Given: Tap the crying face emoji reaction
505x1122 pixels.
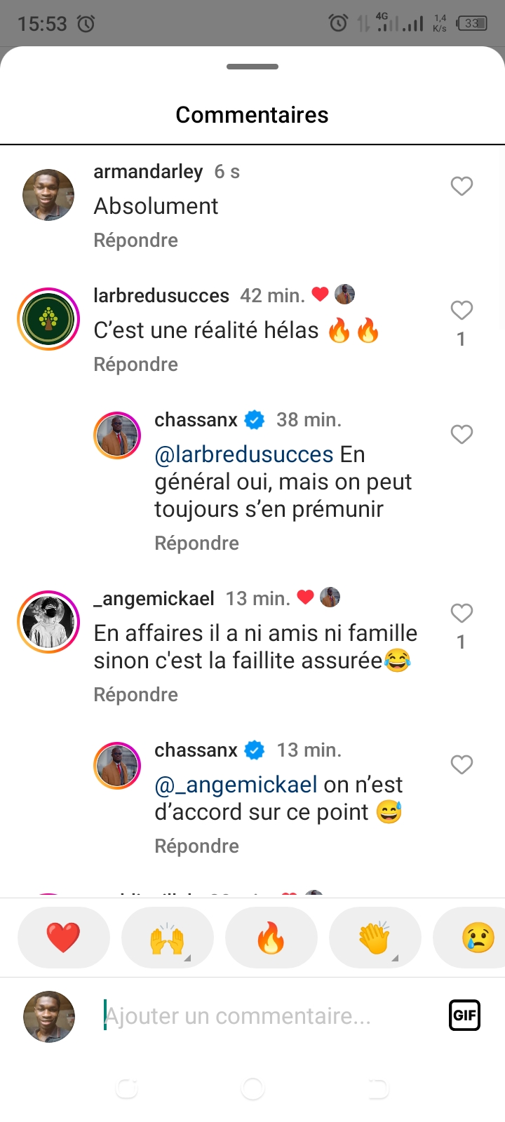Looking at the screenshot, I should [x=477, y=938].
